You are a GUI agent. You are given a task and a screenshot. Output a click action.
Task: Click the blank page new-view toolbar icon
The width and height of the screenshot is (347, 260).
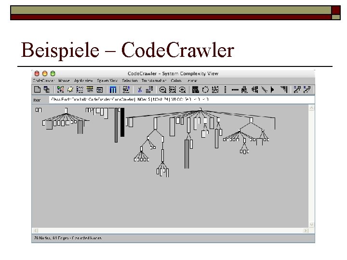38,90
